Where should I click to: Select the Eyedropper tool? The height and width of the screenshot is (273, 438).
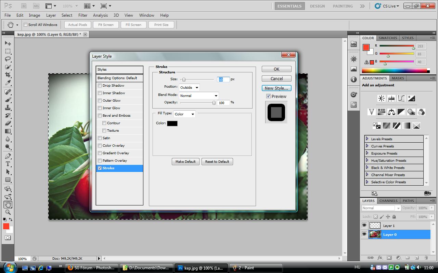pyautogui.click(x=8, y=83)
